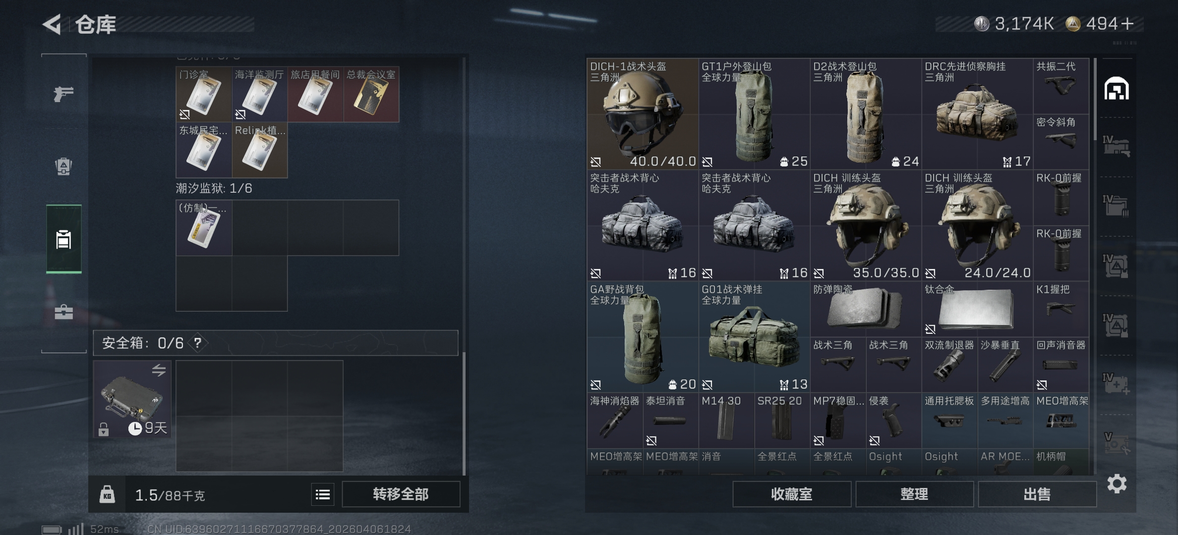1178x535 pixels.
Task: Select the DICH-1战术头盔 helmet item
Action: [x=643, y=114]
